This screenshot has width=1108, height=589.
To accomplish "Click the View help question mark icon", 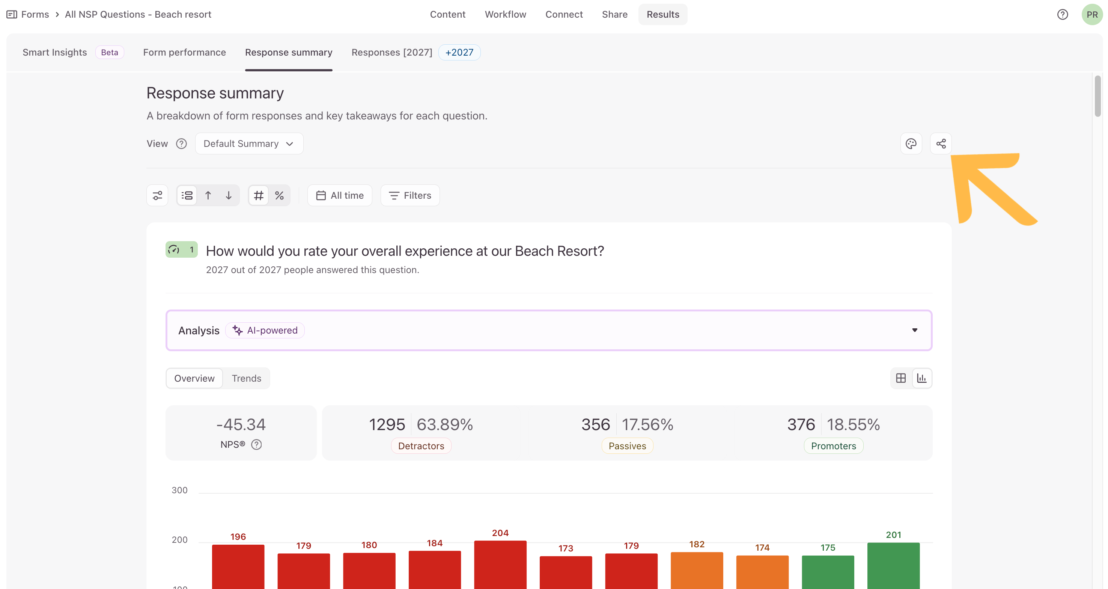I will (182, 144).
